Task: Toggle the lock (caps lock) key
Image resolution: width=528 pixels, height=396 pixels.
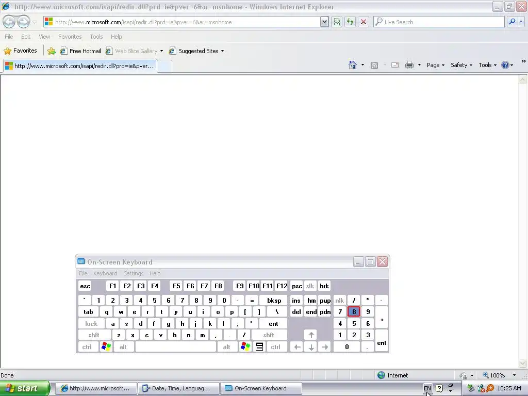Action: pos(91,324)
